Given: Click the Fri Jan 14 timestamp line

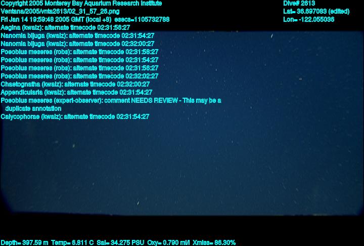Looking at the screenshot, I should click(85, 20).
